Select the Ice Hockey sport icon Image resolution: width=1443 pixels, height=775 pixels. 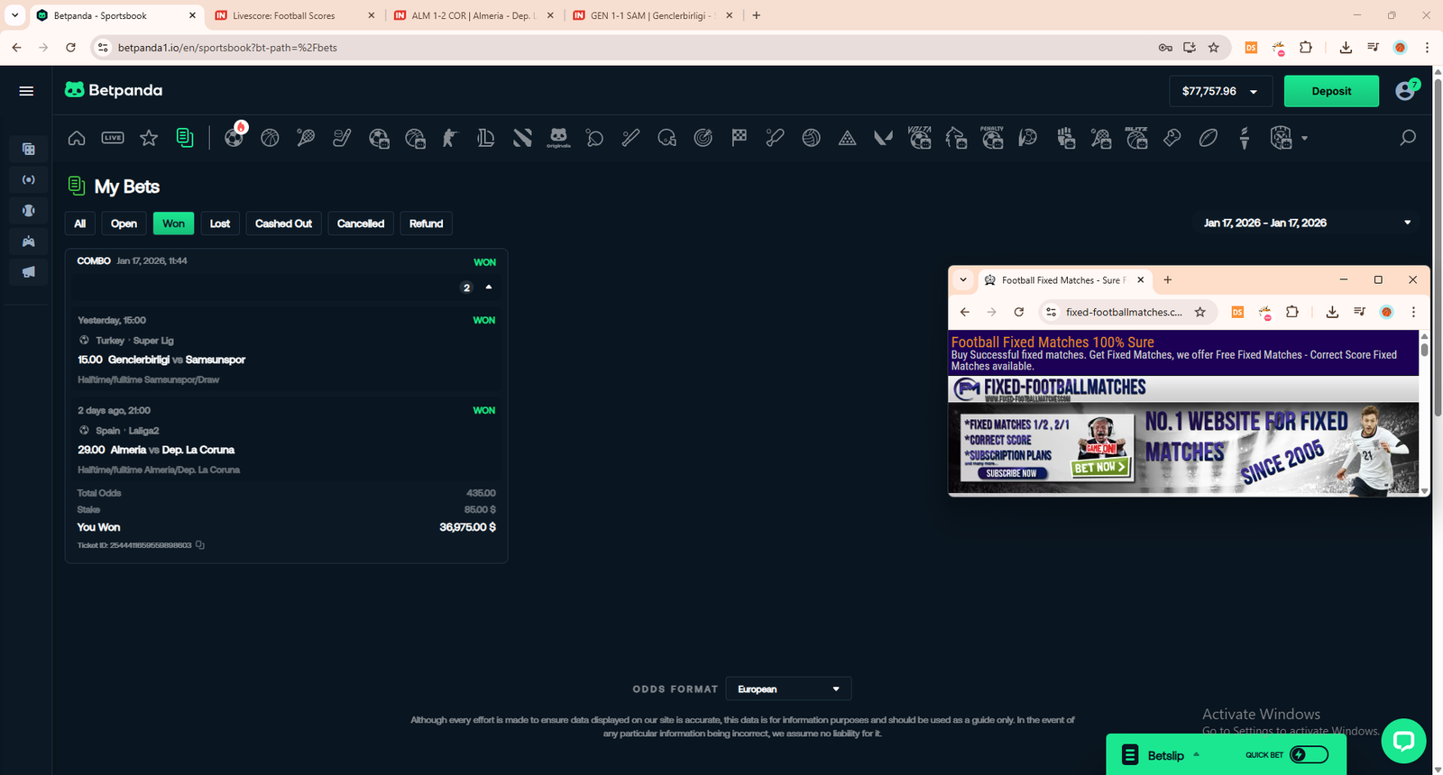click(x=342, y=138)
